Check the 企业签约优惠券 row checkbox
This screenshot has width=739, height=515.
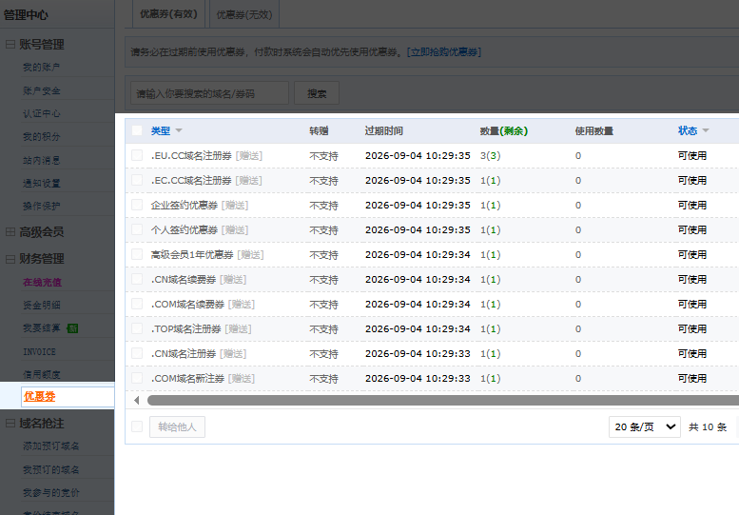pos(137,205)
